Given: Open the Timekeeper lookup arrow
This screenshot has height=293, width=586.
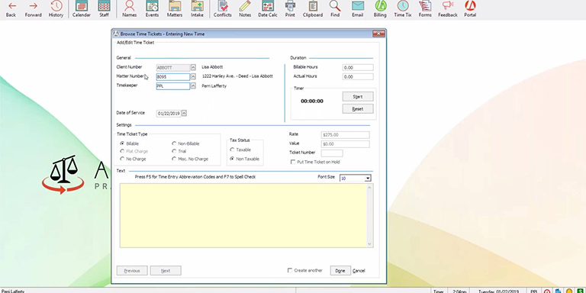Looking at the screenshot, I should point(193,86).
